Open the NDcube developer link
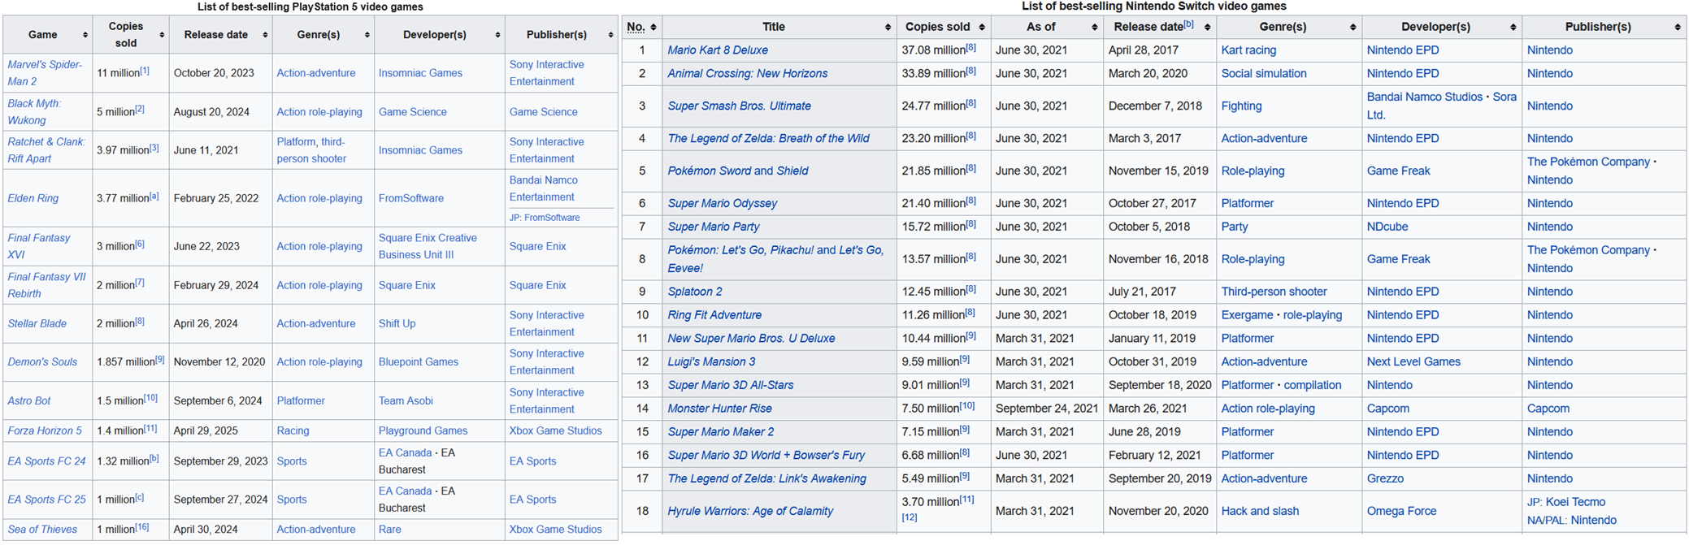Image resolution: width=1689 pixels, height=545 pixels. point(1387,227)
